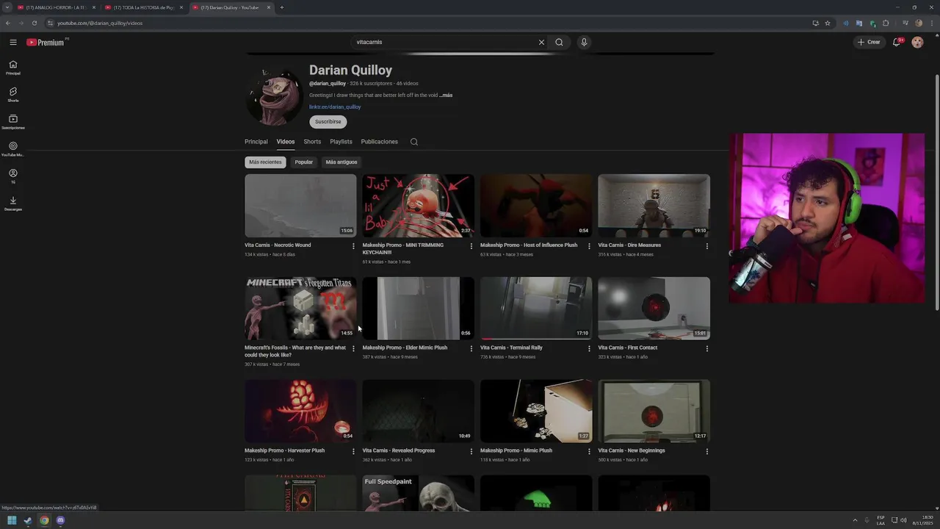Click the magnifying glass search button
This screenshot has height=529, width=940.
[x=559, y=42]
